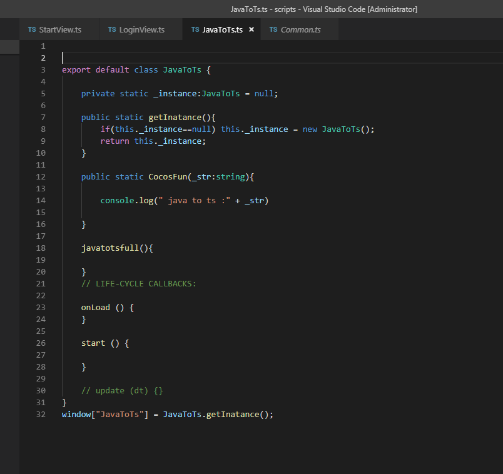This screenshot has width=503, height=474.
Task: Click the TS icon on LoginView.ts tab
Action: [112, 29]
